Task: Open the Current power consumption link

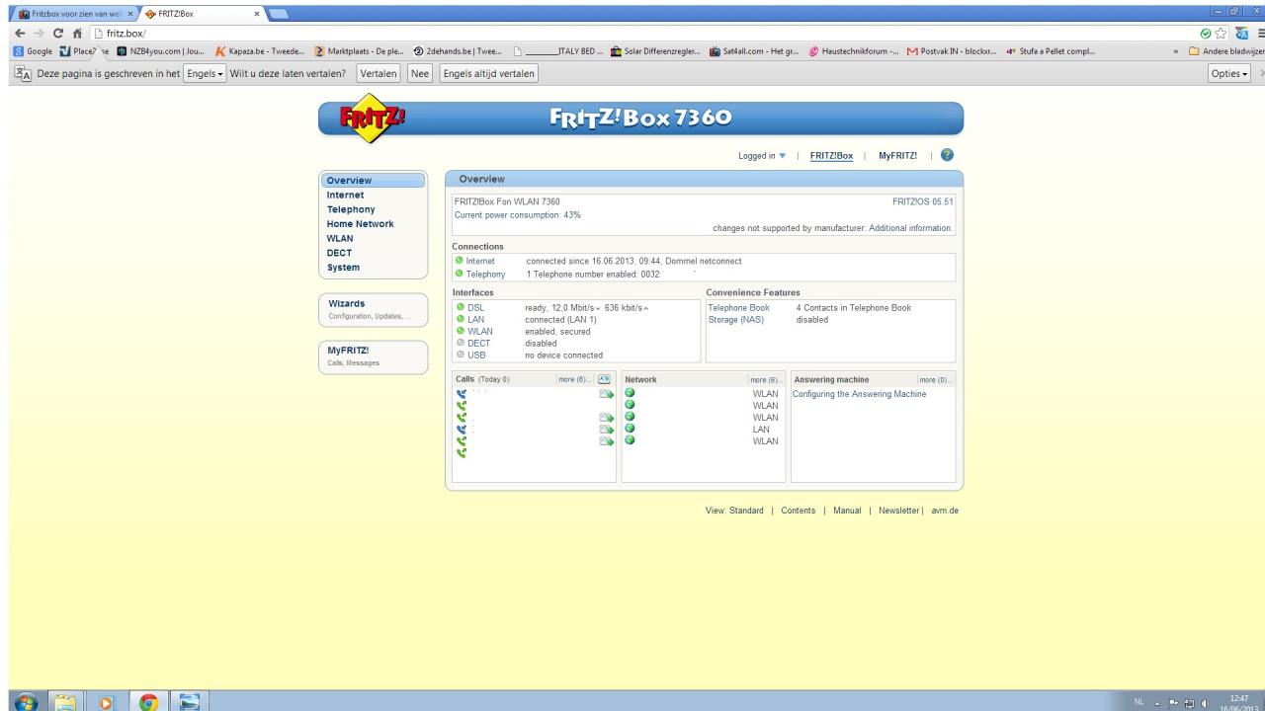Action: (x=517, y=214)
